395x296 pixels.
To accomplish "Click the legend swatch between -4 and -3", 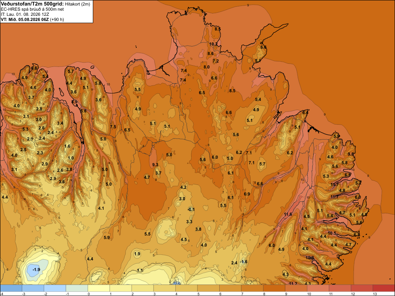I will tap(11, 288).
